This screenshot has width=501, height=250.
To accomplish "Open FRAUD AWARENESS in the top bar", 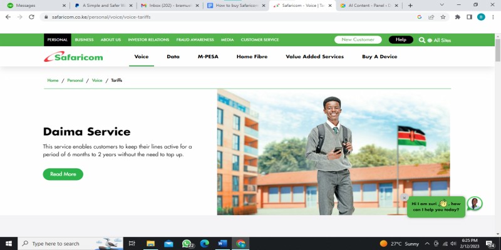I will [195, 40].
